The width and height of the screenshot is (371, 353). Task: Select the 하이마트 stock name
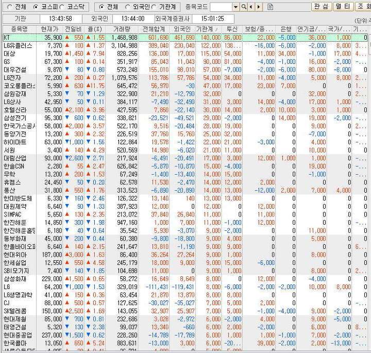pyautogui.click(x=15, y=142)
